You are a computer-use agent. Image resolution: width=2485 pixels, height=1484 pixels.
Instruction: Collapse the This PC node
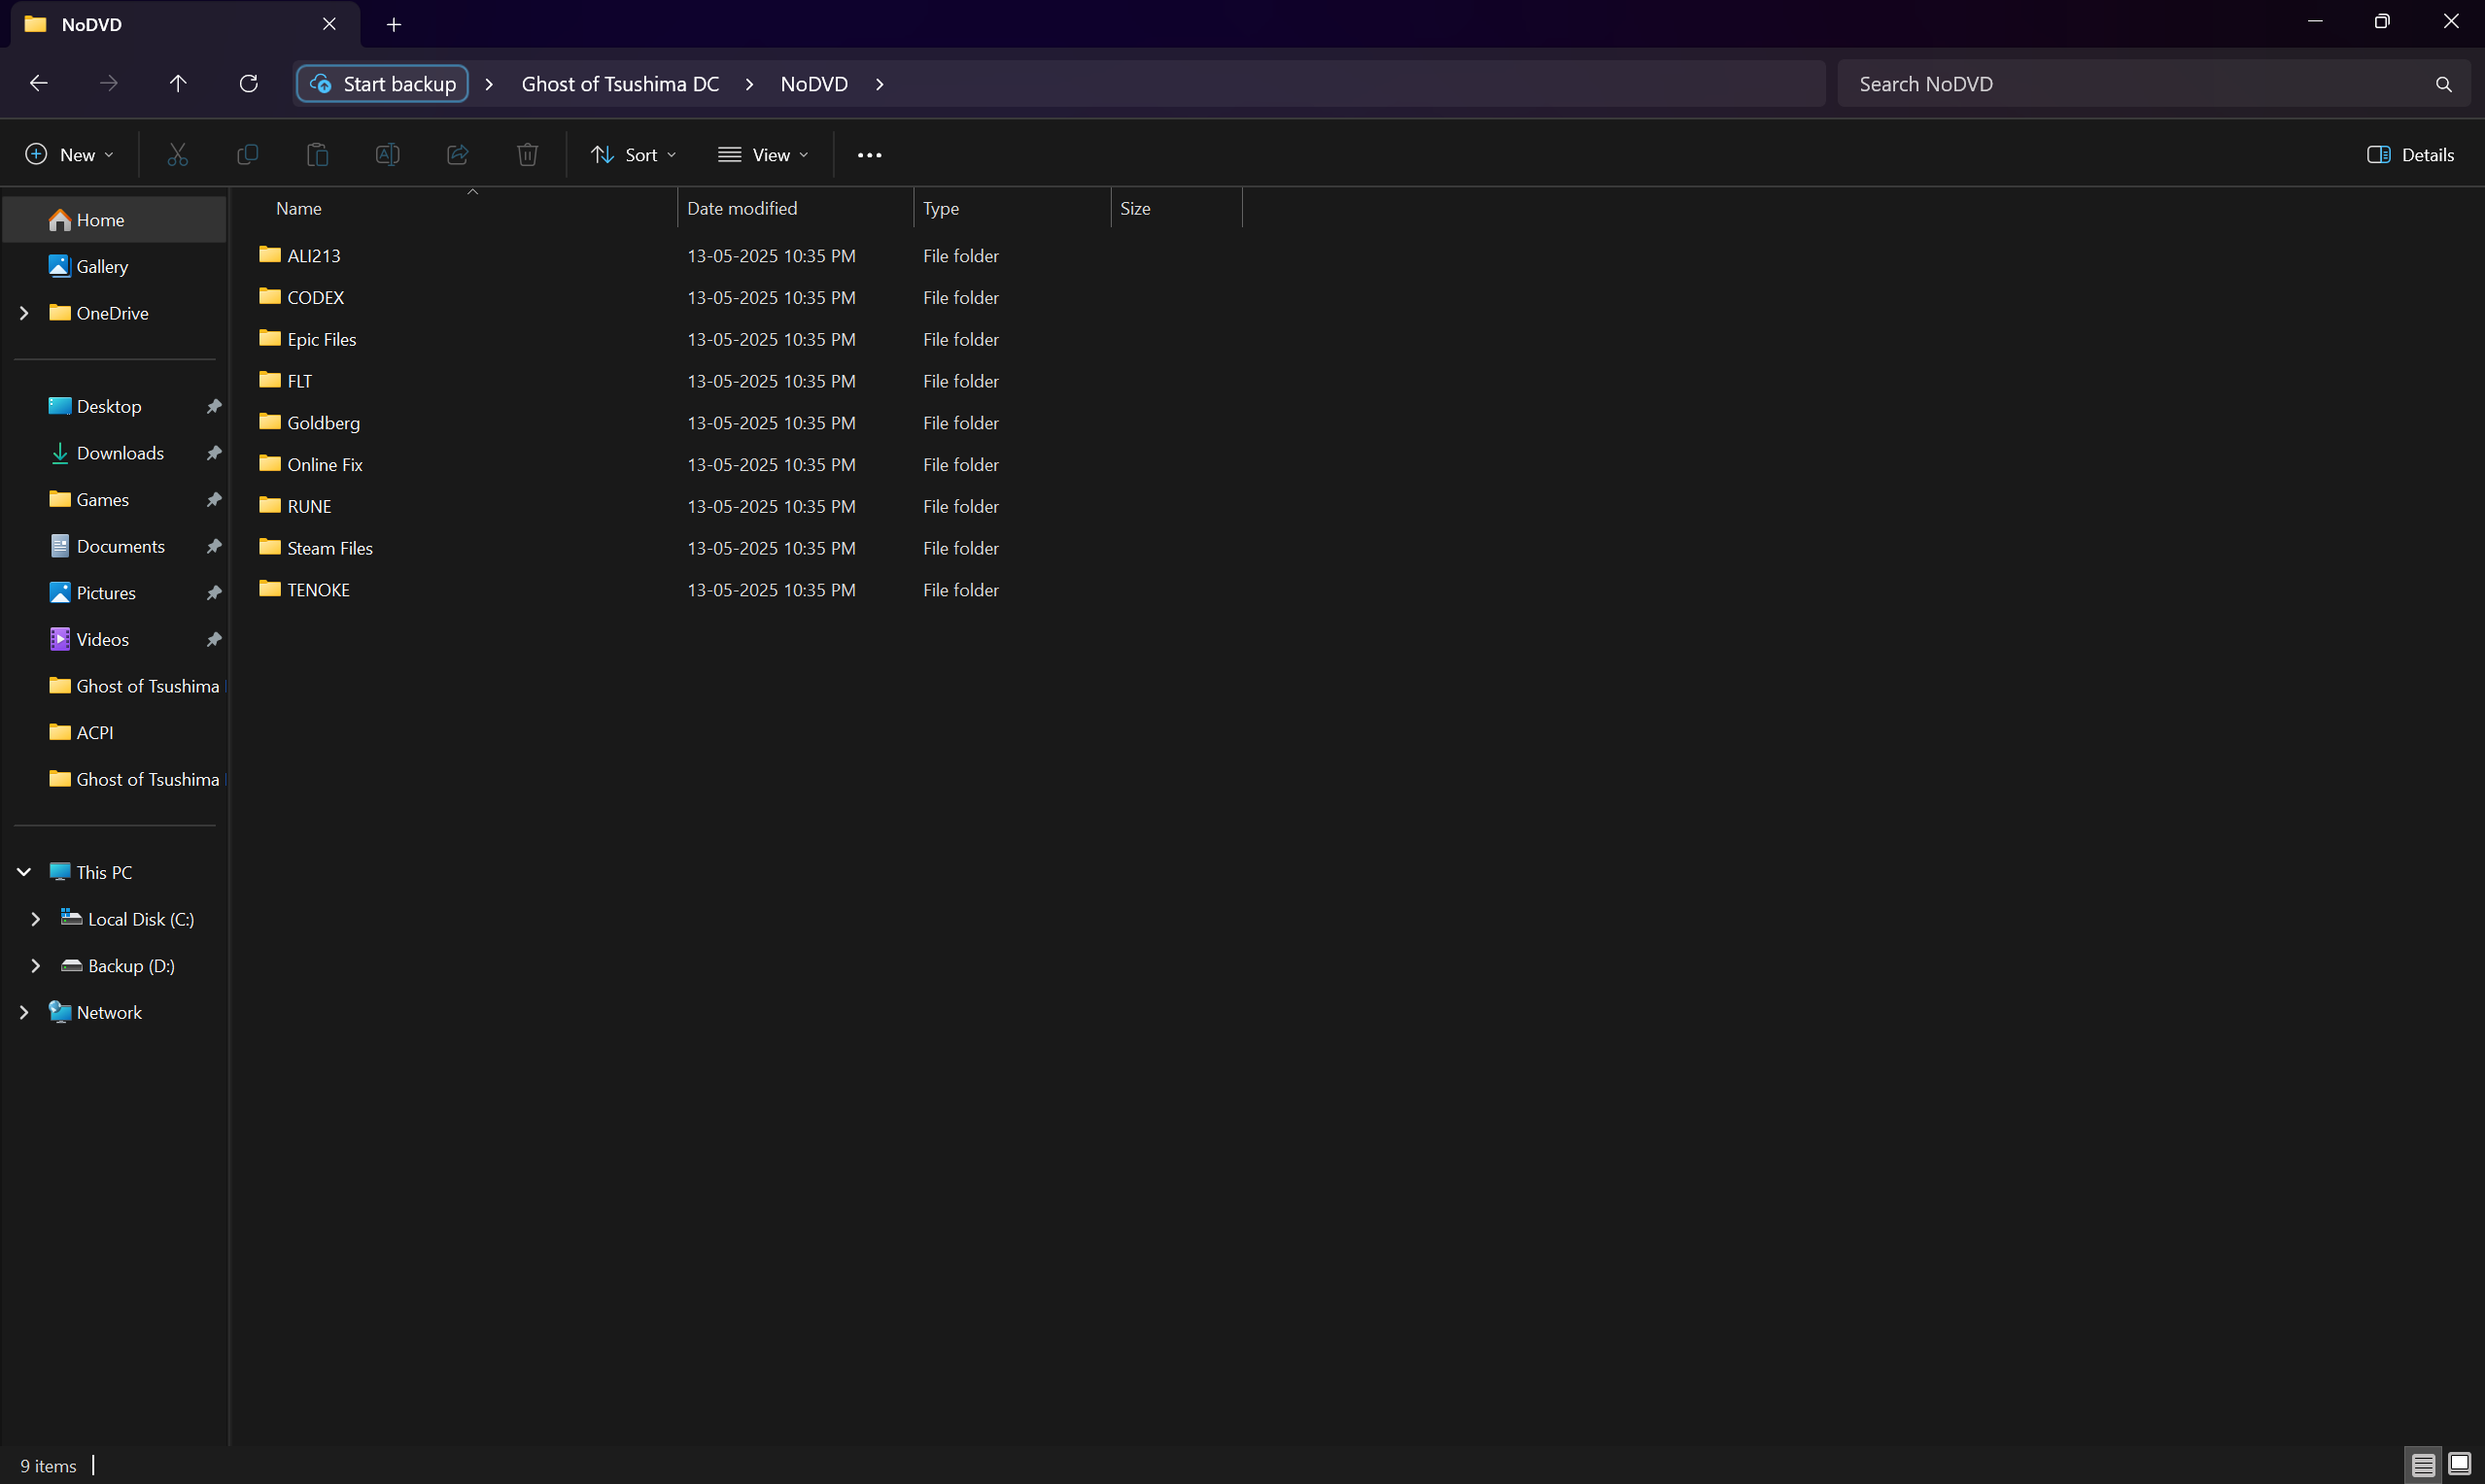click(x=24, y=872)
